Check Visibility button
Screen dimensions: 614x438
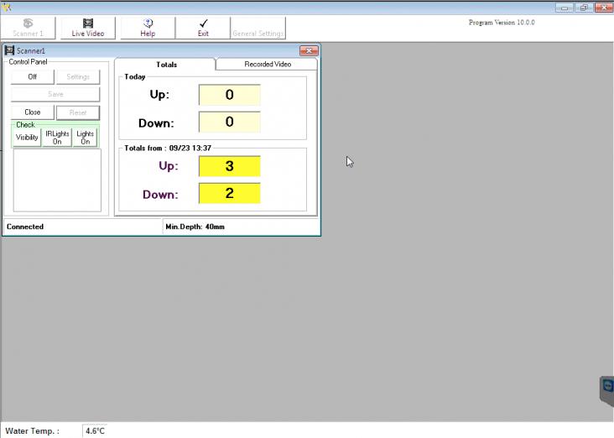[x=27, y=138]
